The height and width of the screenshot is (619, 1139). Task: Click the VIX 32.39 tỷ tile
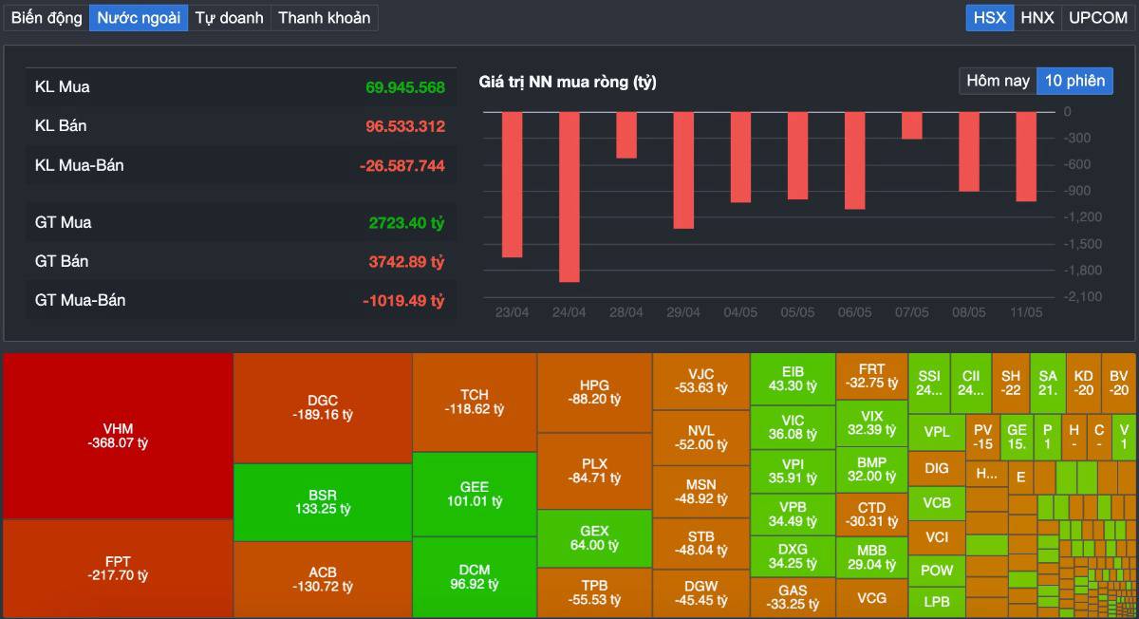(x=871, y=422)
